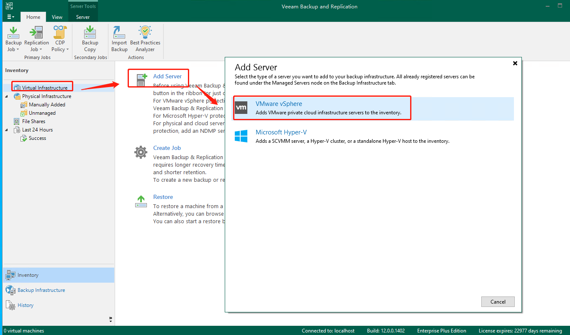570x335 pixels.
Task: Click the File Shares icon
Action: 17,121
